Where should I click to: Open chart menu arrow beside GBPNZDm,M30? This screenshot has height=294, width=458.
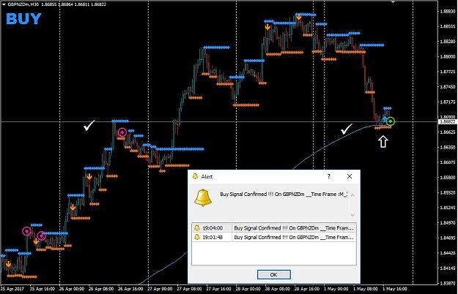(x=4, y=4)
